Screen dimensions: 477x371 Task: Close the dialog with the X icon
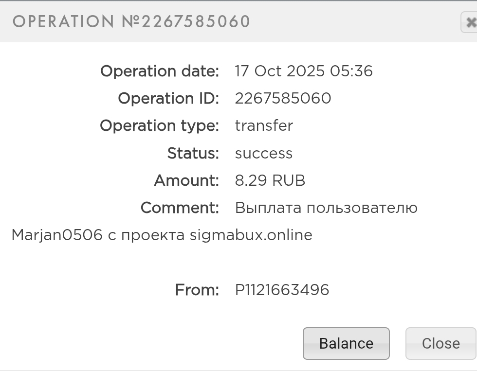470,22
